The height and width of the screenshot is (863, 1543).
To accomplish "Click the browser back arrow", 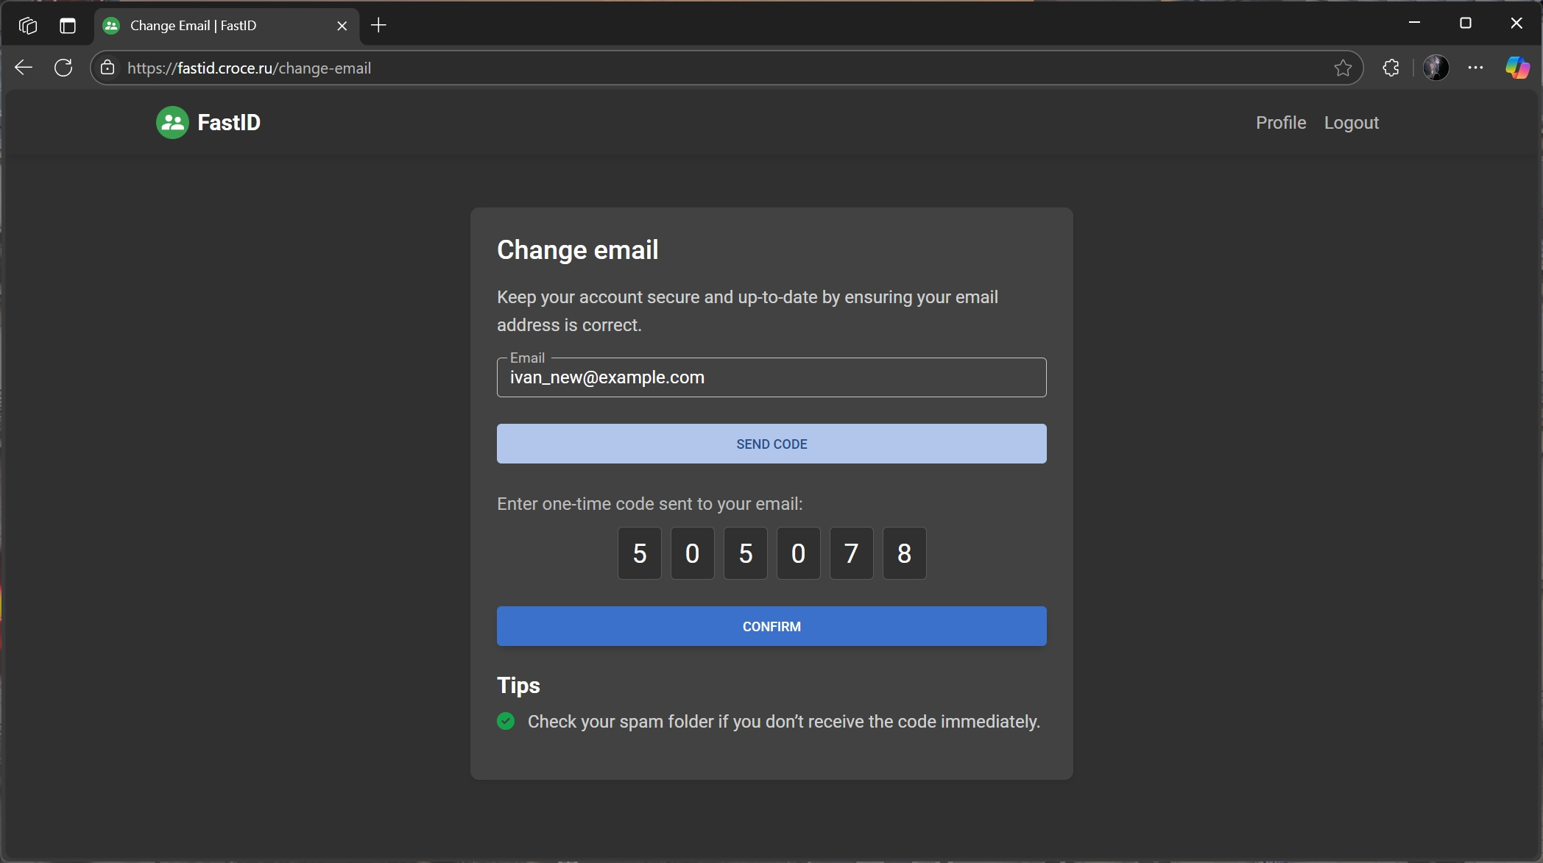I will 24,68.
